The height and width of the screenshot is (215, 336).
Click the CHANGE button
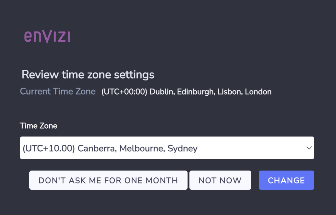[x=286, y=180]
